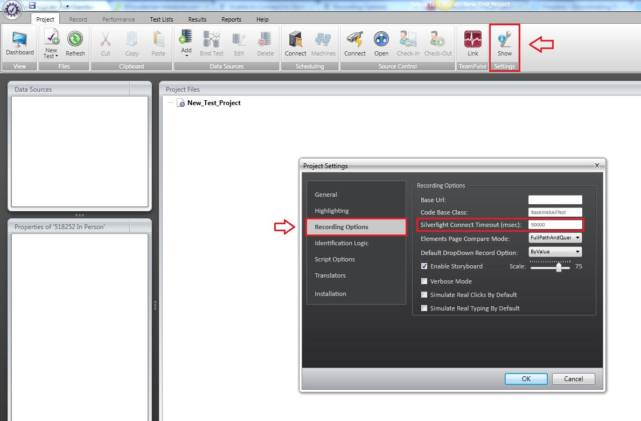
Task: Click into the Base Url field
Action: [555, 199]
